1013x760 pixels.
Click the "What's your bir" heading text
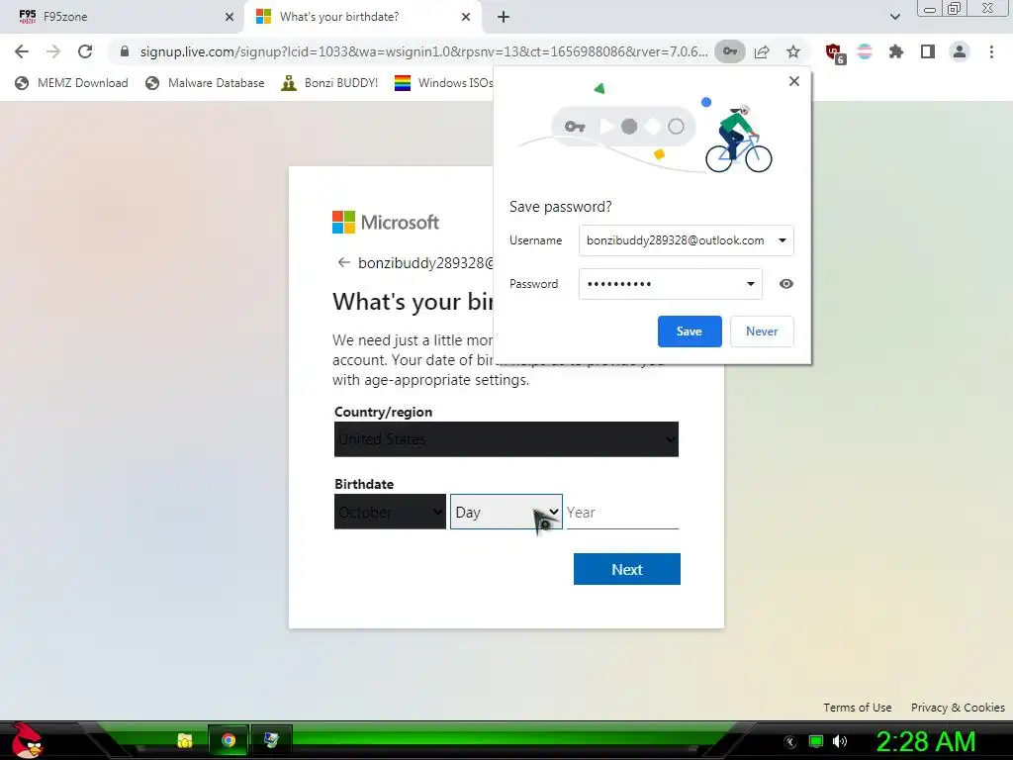click(x=413, y=302)
